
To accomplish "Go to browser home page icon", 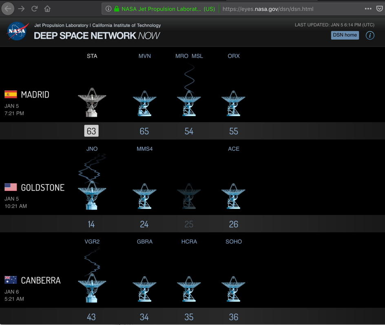I will (x=47, y=9).
